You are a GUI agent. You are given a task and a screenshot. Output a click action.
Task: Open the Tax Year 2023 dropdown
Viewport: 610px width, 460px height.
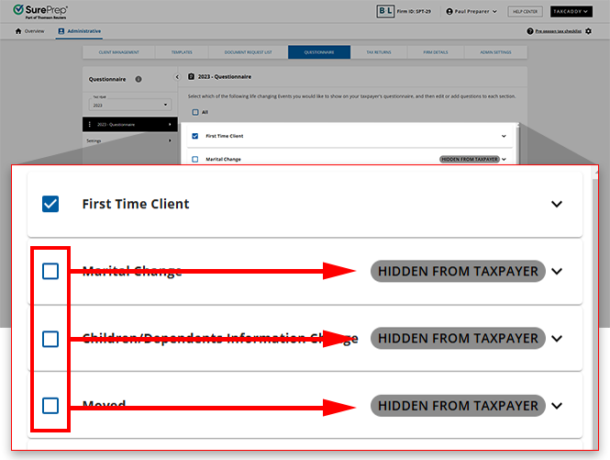pos(130,105)
